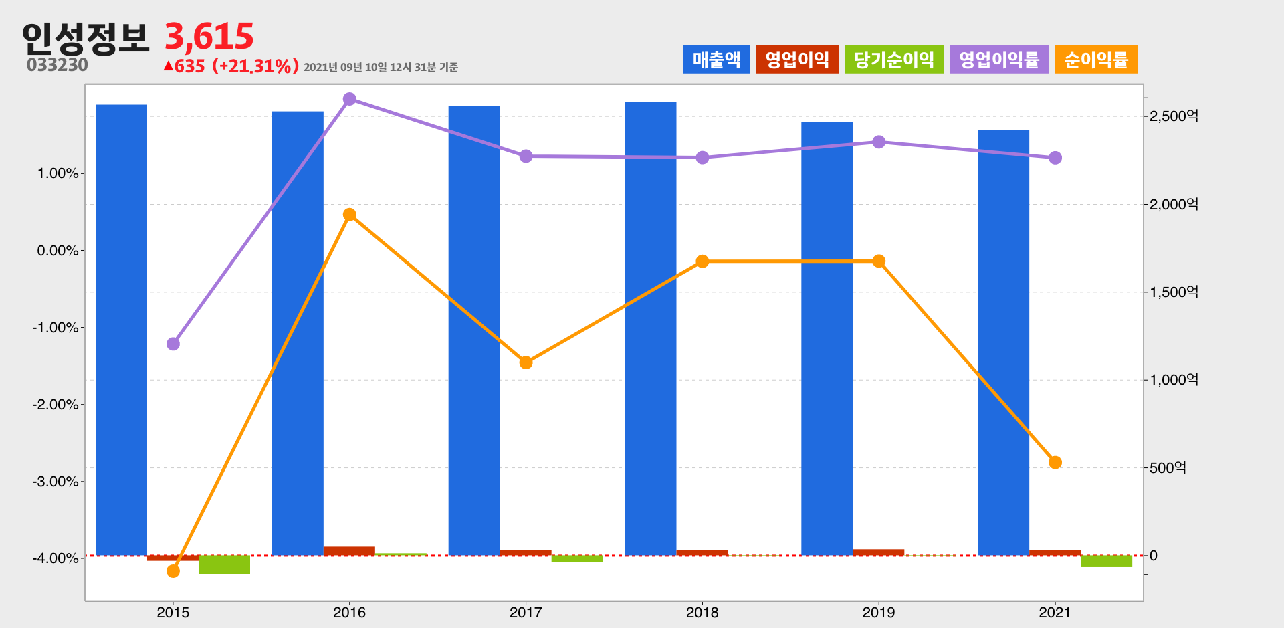Click the 2018 orange net margin point
The height and width of the screenshot is (628, 1284).
(702, 261)
